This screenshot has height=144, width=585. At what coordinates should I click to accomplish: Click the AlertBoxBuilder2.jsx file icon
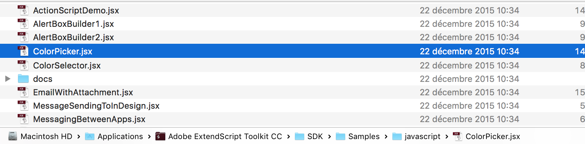pyautogui.click(x=23, y=37)
